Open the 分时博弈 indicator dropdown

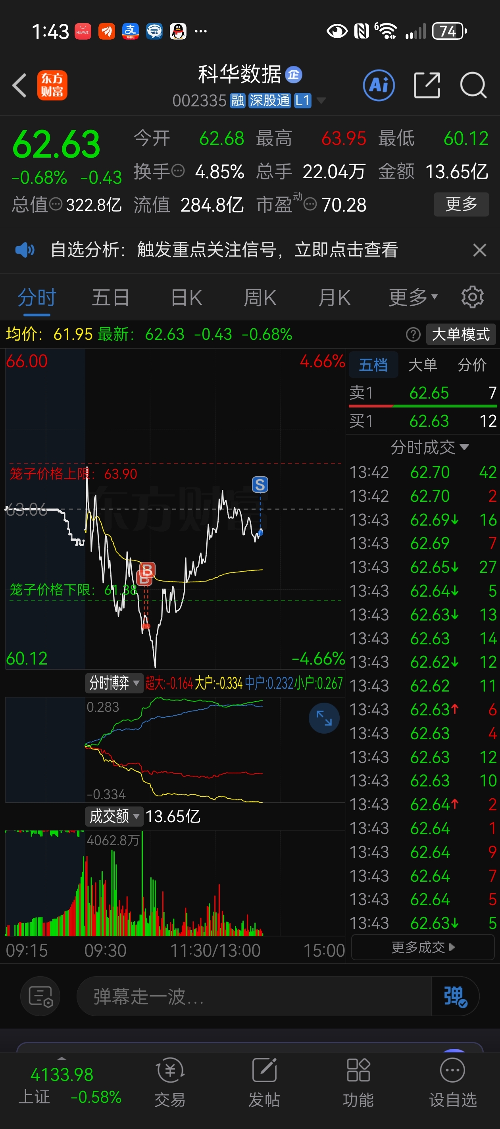point(114,683)
